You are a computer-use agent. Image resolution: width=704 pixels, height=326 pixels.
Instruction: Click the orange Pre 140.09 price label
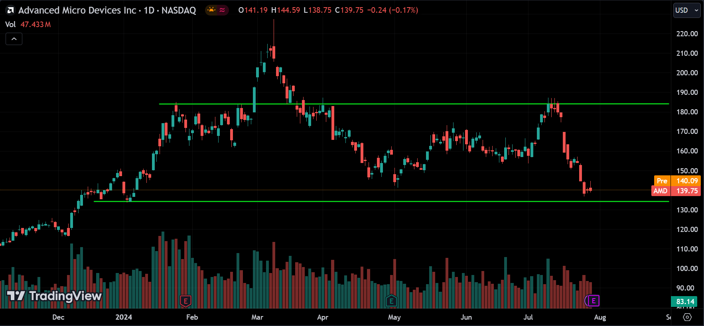point(677,181)
